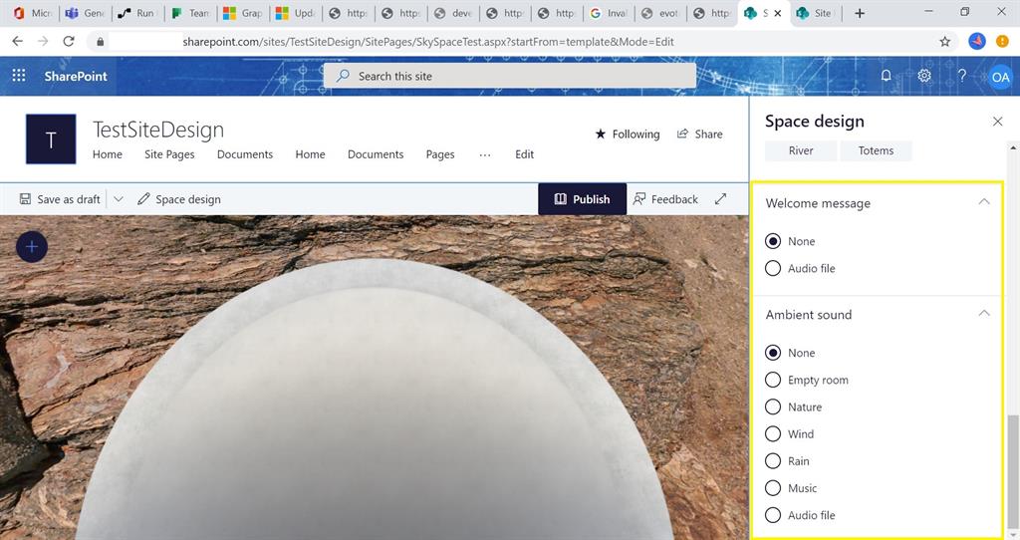The image size is (1020, 540).
Task: Open Space design from the toolbar
Action: point(179,199)
